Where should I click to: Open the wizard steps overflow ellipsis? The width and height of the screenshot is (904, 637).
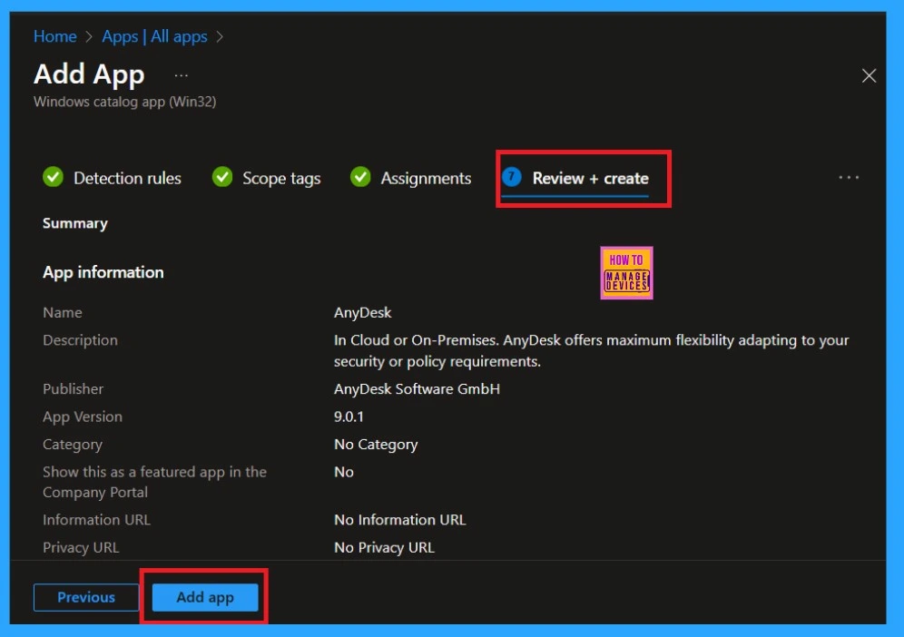tap(849, 177)
